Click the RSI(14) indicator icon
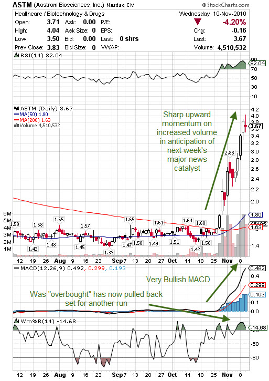The width and height of the screenshot is (269, 381). pos(16,55)
